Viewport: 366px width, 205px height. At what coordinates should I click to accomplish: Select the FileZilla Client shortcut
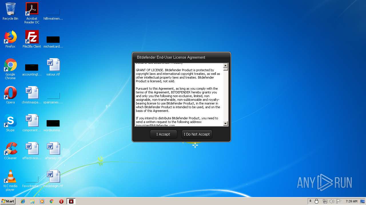point(32,39)
